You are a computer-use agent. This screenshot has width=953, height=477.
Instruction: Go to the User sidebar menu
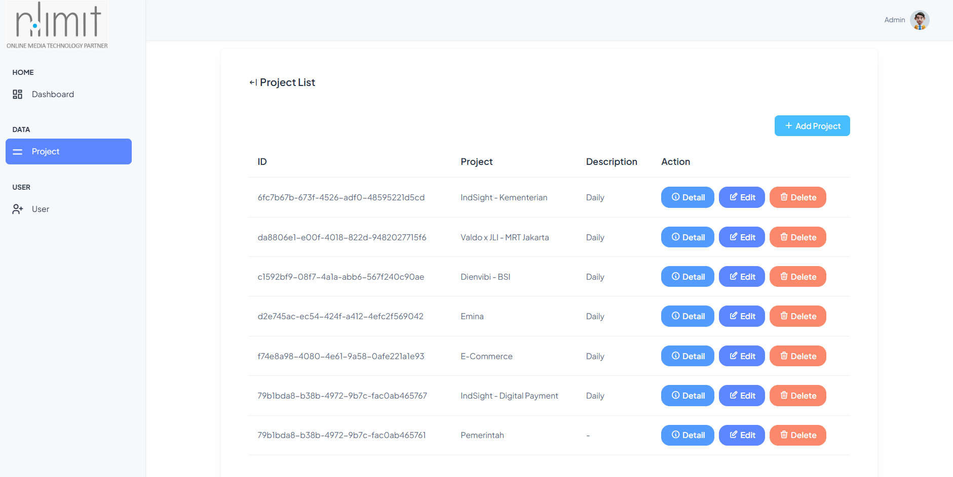pyautogui.click(x=41, y=209)
